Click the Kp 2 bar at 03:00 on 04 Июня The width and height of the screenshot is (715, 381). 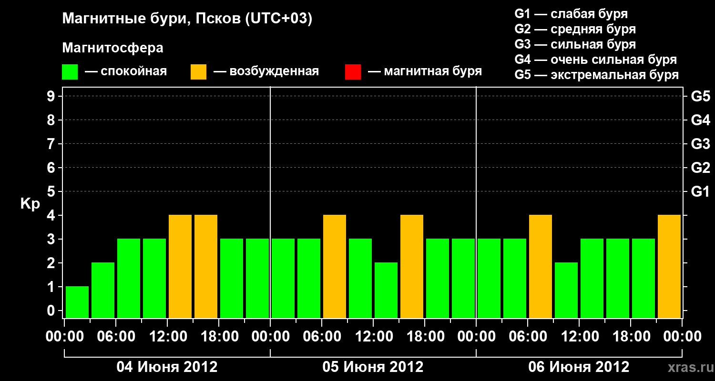coord(103,290)
